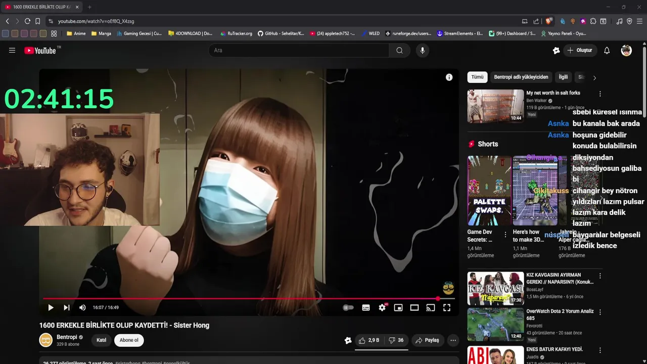Open the StreamElements bookmark
Image resolution: width=647 pixels, height=364 pixels.
click(x=460, y=33)
